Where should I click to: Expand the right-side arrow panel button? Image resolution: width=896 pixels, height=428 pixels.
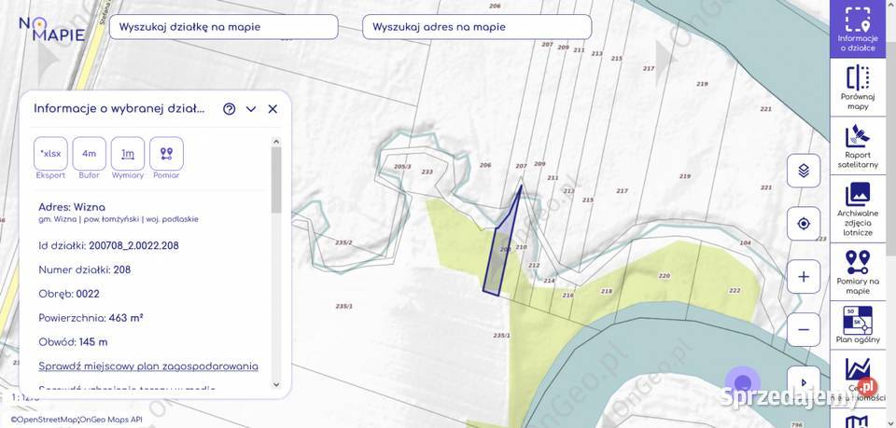803,382
